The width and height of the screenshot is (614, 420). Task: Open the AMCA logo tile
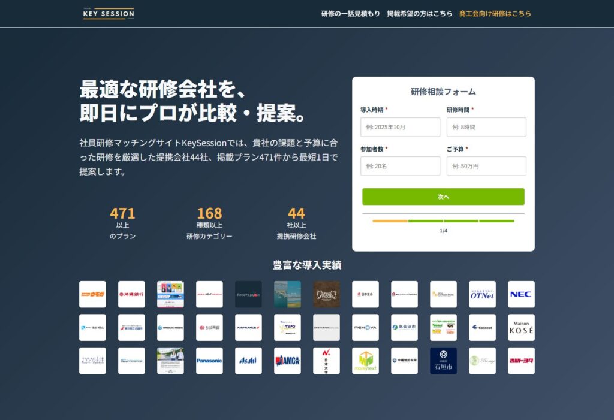click(287, 361)
